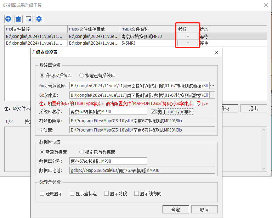Viewport: 272px width, 218px height.
Task: Open parameters for the 5-5MPJ row
Action: (187, 43)
